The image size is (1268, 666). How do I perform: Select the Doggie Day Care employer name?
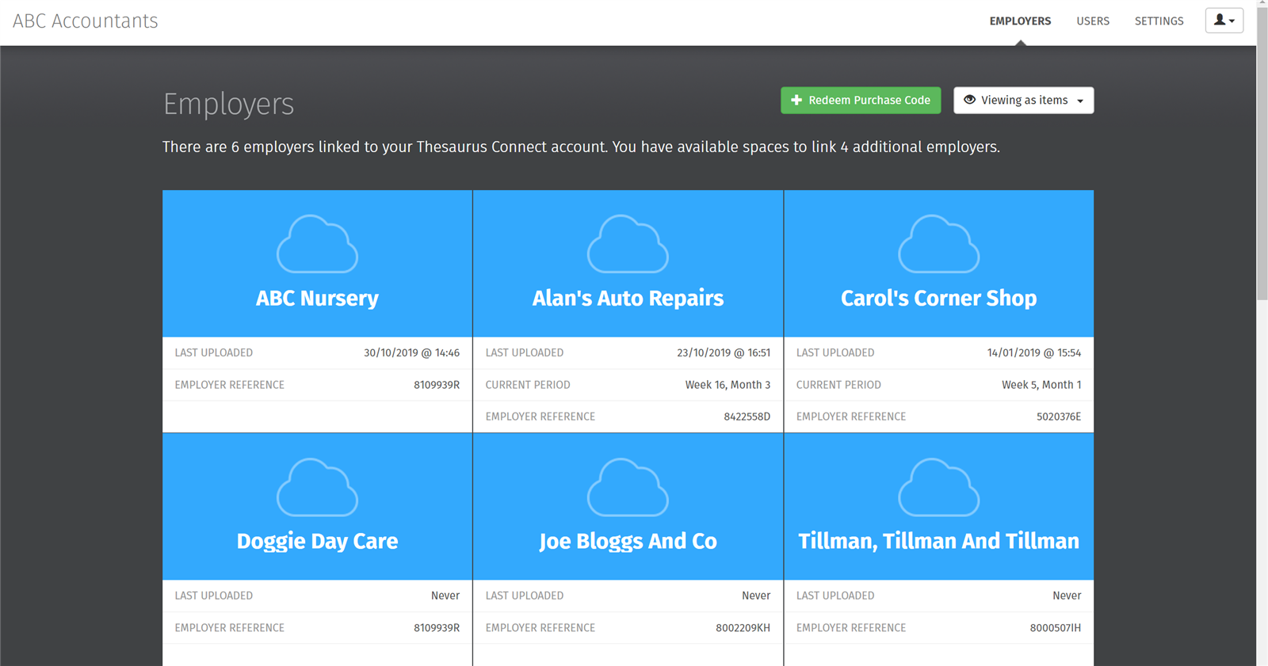click(x=317, y=542)
